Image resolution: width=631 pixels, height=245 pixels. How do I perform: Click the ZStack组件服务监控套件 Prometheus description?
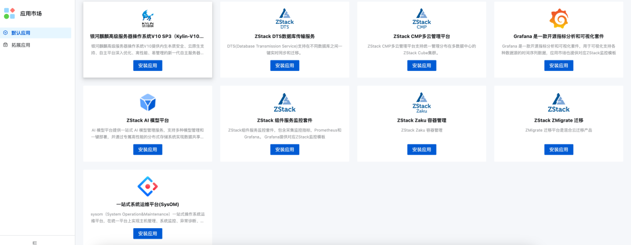pos(285,133)
